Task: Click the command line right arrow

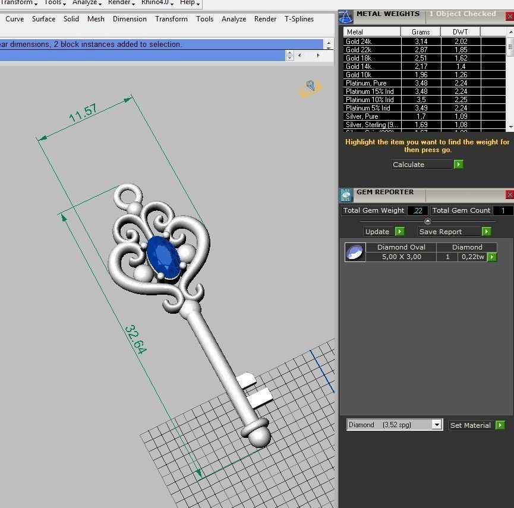Action: tap(318, 56)
